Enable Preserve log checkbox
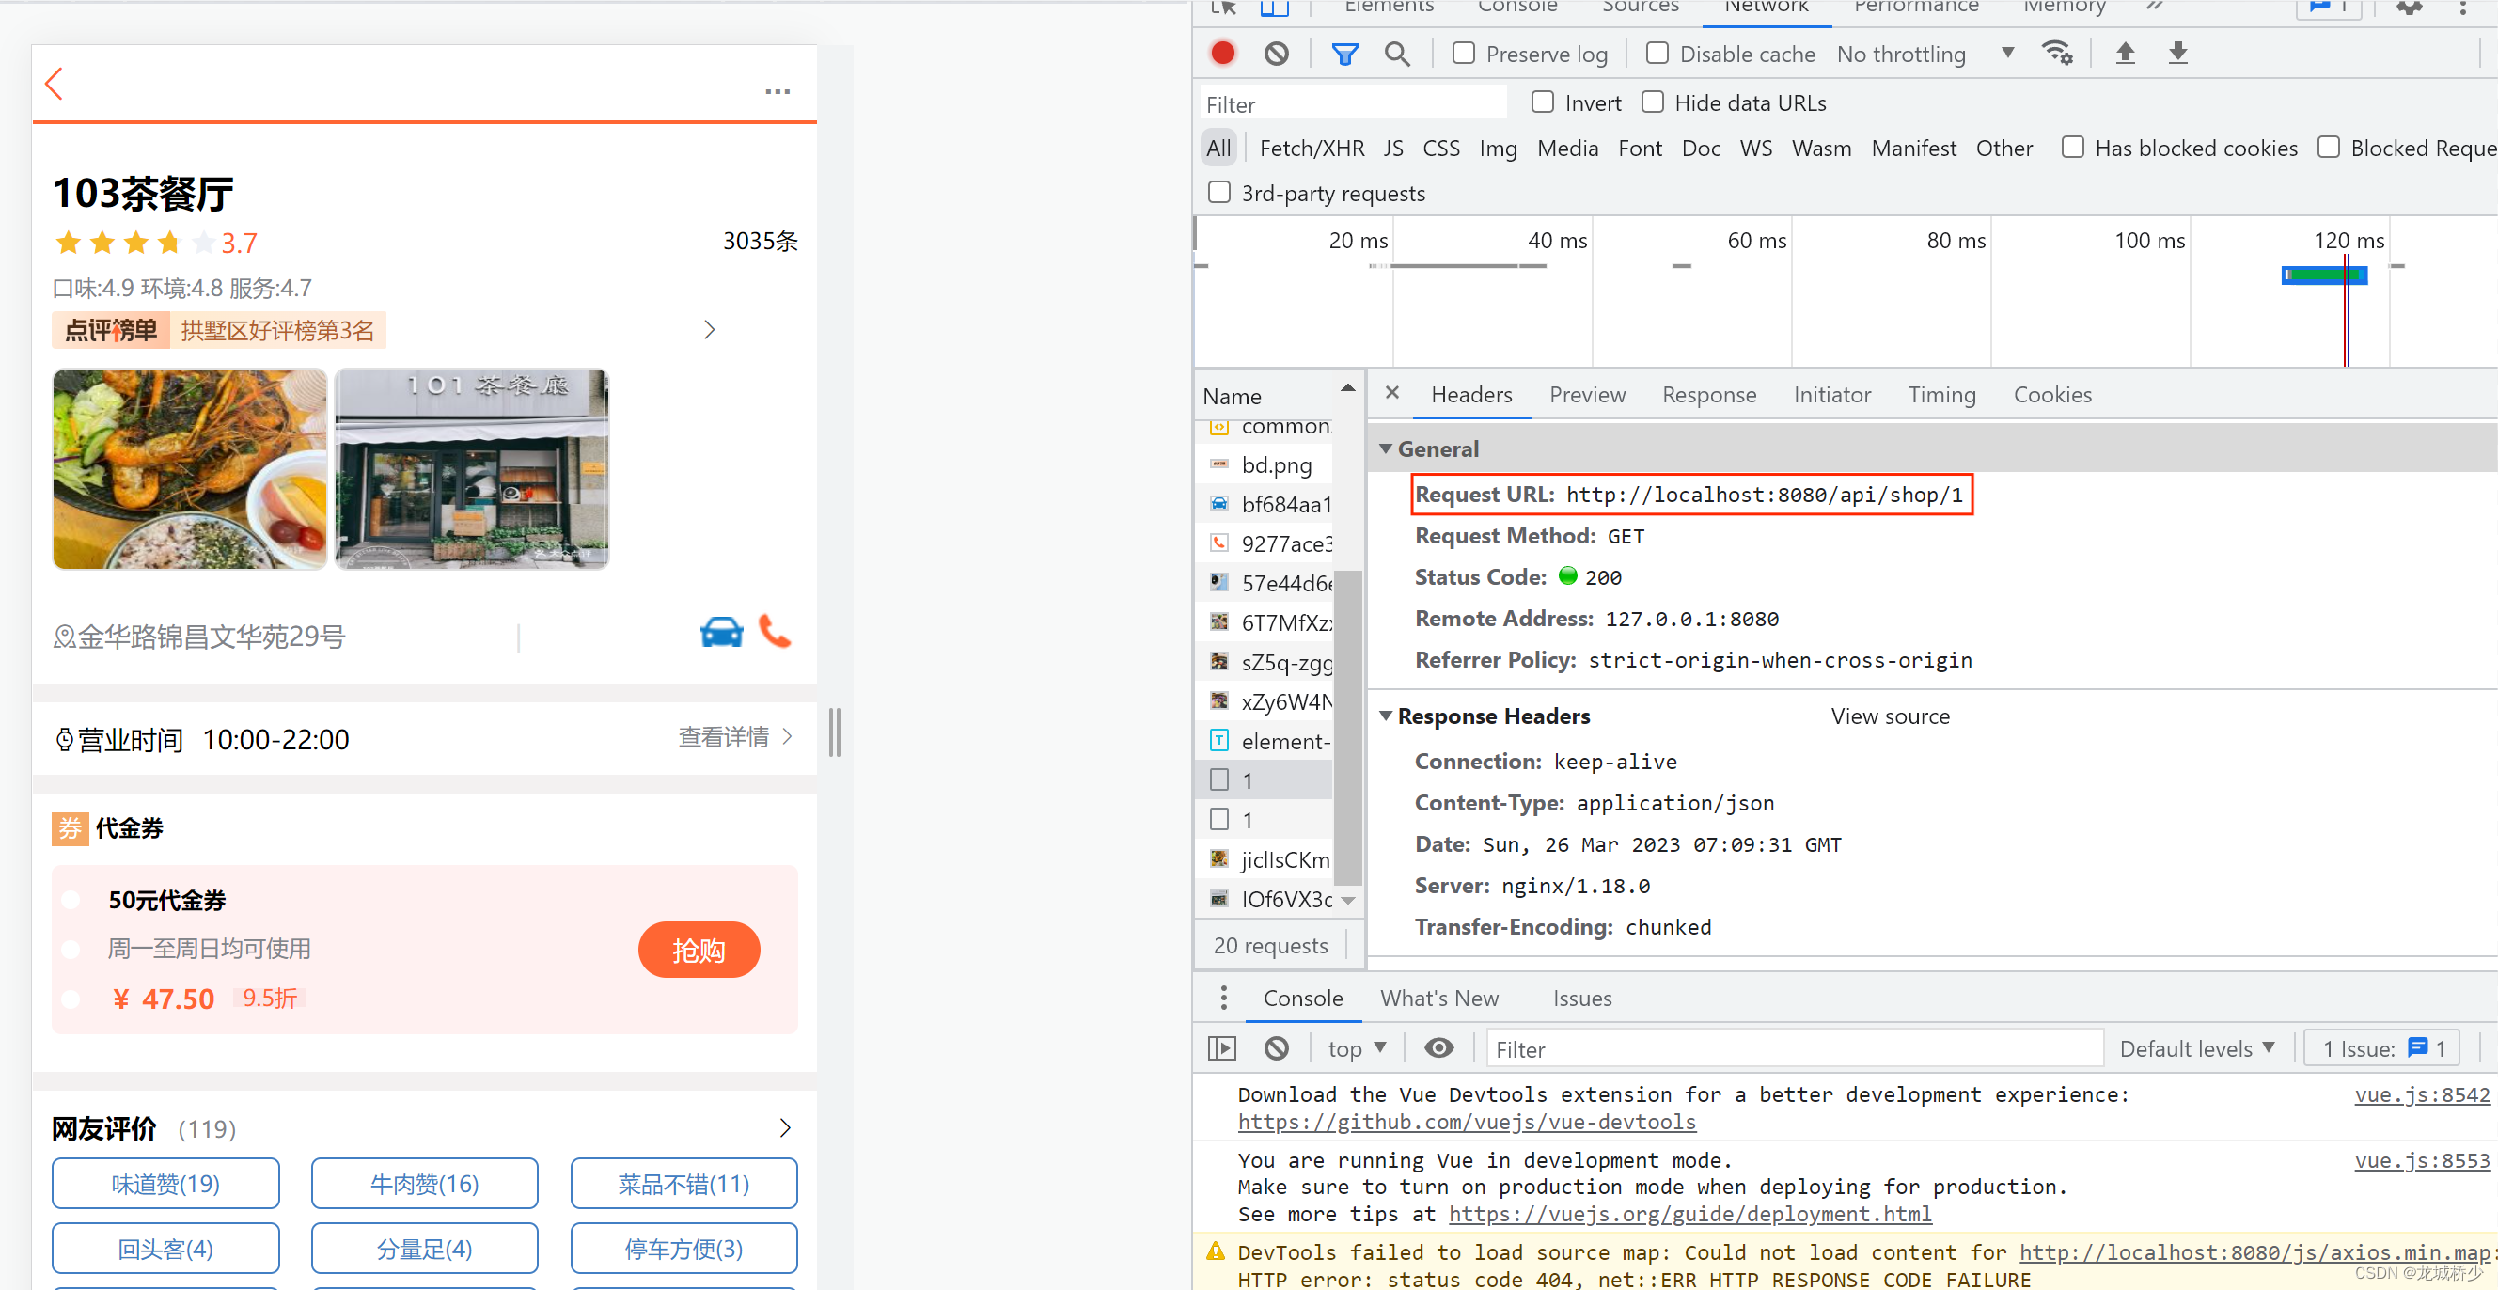Viewport: 2498px width, 1290px height. [x=1463, y=54]
